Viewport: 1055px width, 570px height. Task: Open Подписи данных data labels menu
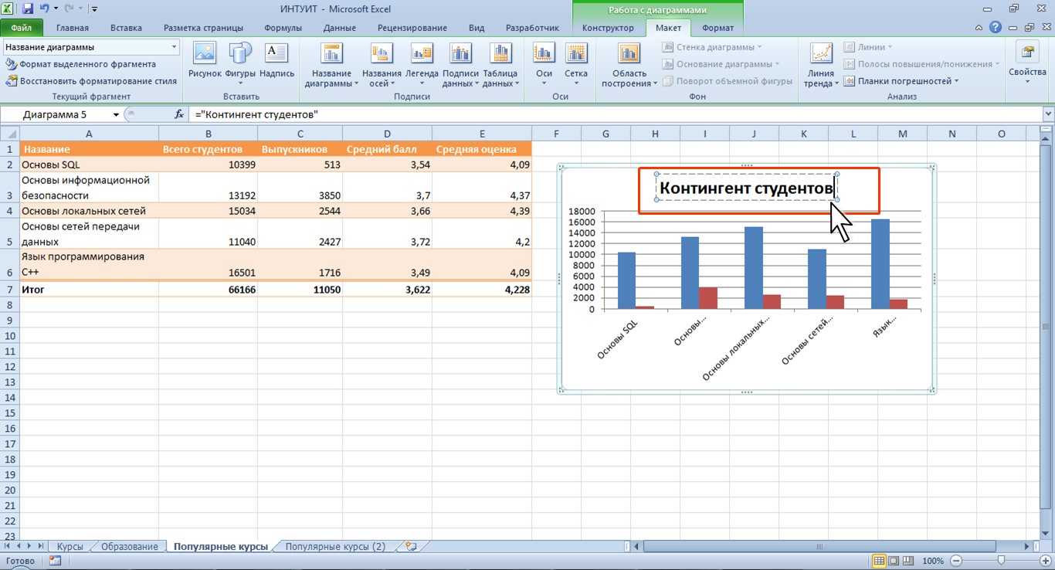coord(460,66)
